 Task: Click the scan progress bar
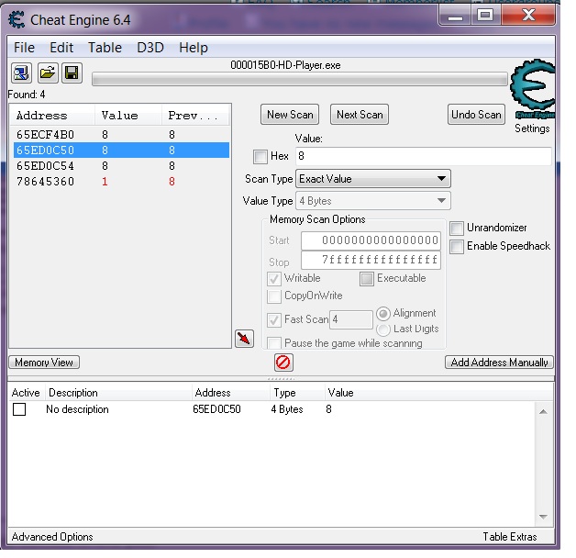(300, 80)
